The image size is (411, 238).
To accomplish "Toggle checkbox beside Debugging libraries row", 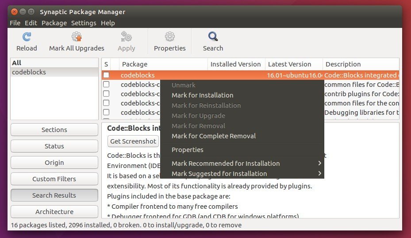I will tap(106, 112).
